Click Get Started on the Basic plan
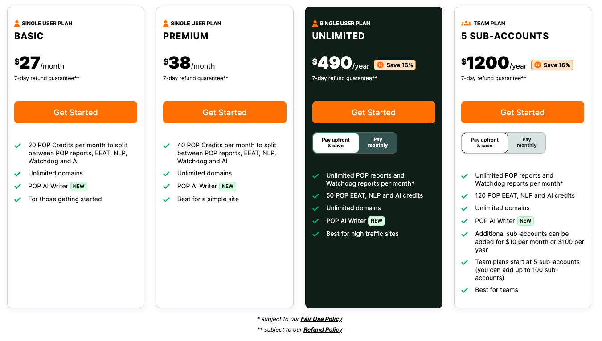The height and width of the screenshot is (341, 602). [75, 112]
